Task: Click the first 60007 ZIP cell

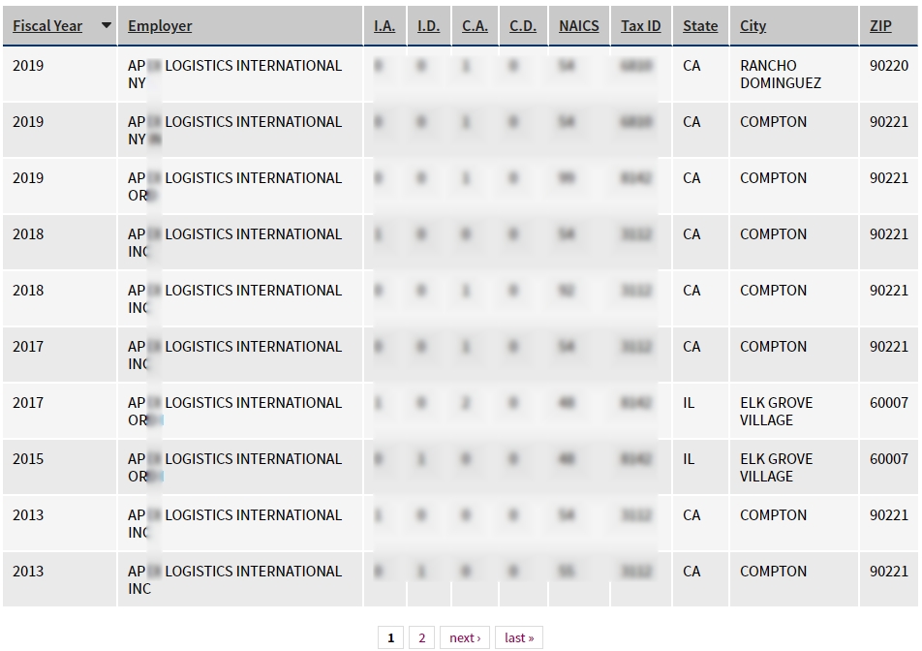Action: [888, 403]
